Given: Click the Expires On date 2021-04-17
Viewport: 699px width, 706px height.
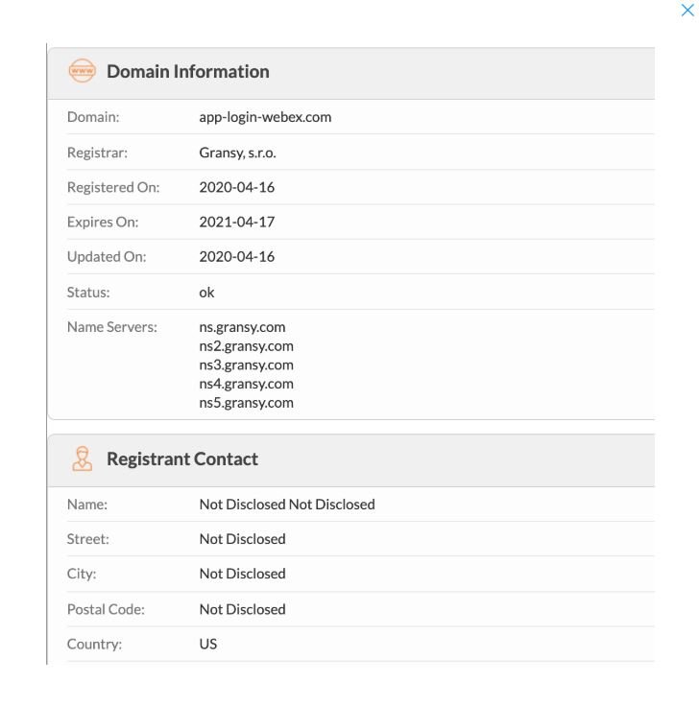Looking at the screenshot, I should [236, 222].
